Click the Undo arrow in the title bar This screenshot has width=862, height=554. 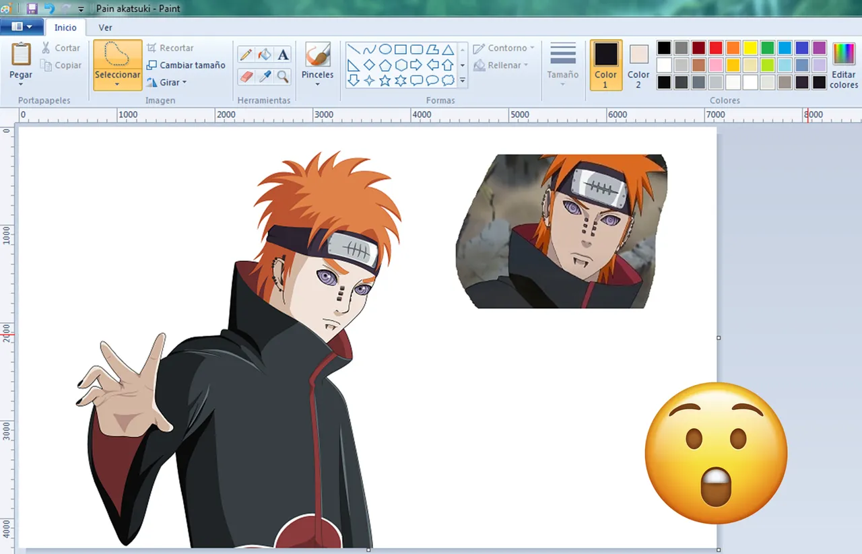pos(49,9)
